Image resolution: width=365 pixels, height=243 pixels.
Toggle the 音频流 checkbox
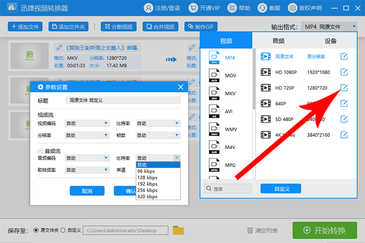tap(40, 151)
